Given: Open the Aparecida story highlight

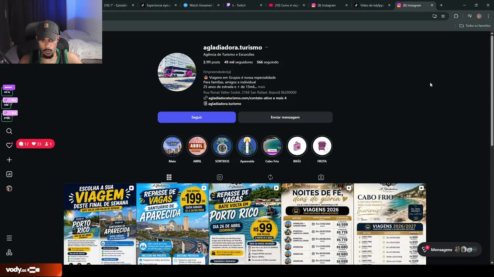Looking at the screenshot, I should (x=247, y=146).
